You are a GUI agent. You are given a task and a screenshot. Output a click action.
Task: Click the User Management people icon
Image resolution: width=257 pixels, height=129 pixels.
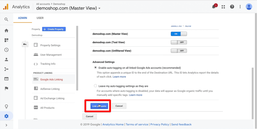click(36, 54)
